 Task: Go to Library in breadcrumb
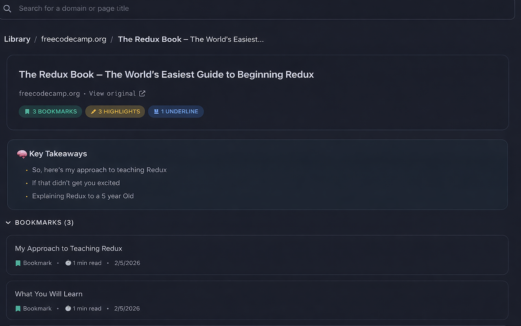(17, 39)
